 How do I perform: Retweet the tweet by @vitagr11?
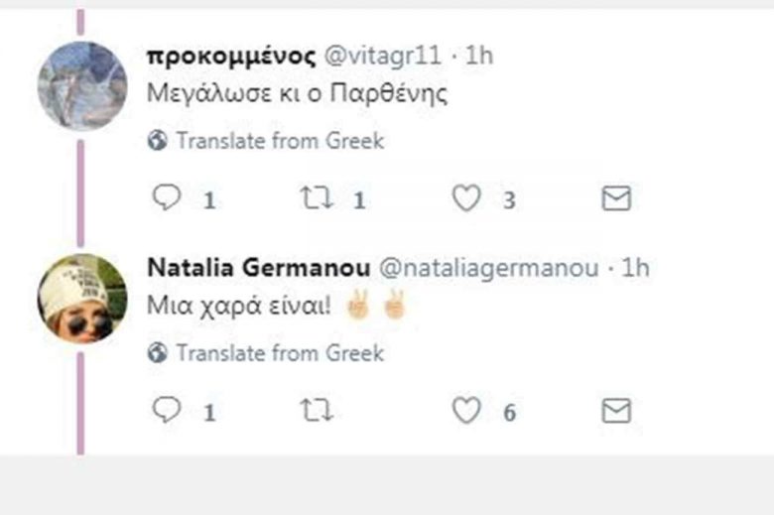[316, 199]
